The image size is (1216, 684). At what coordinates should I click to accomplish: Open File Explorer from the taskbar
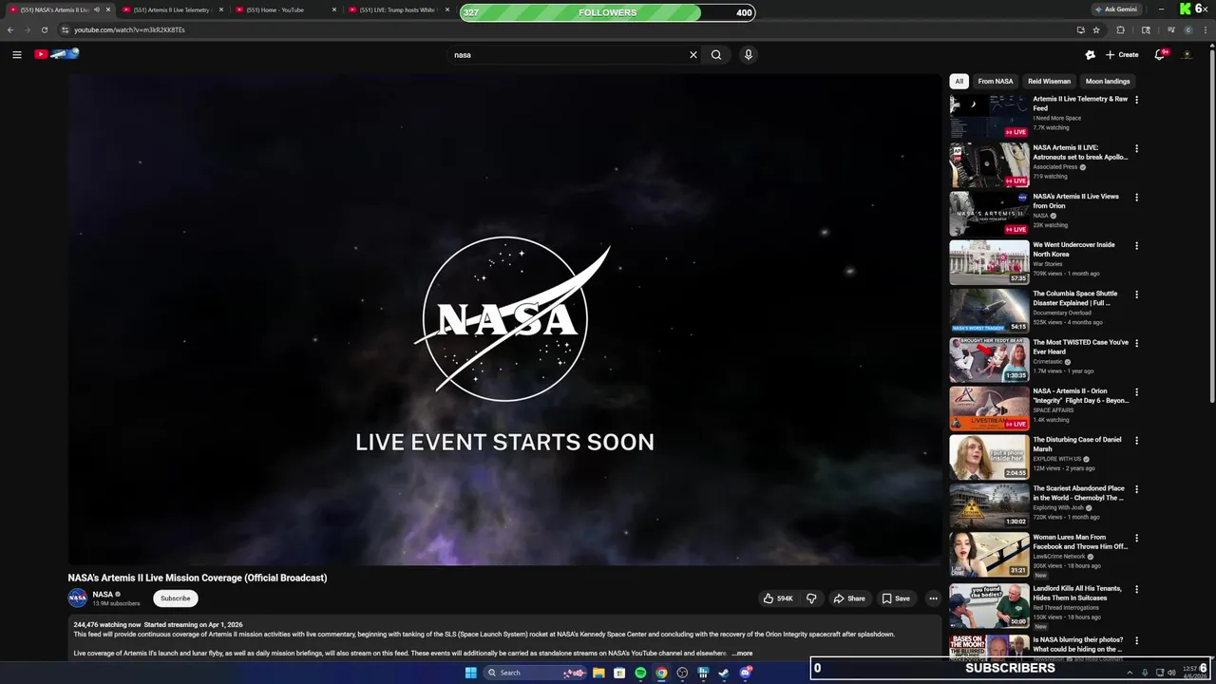point(598,673)
